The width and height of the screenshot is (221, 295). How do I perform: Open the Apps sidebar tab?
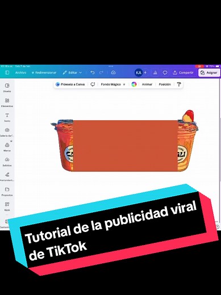7,206
